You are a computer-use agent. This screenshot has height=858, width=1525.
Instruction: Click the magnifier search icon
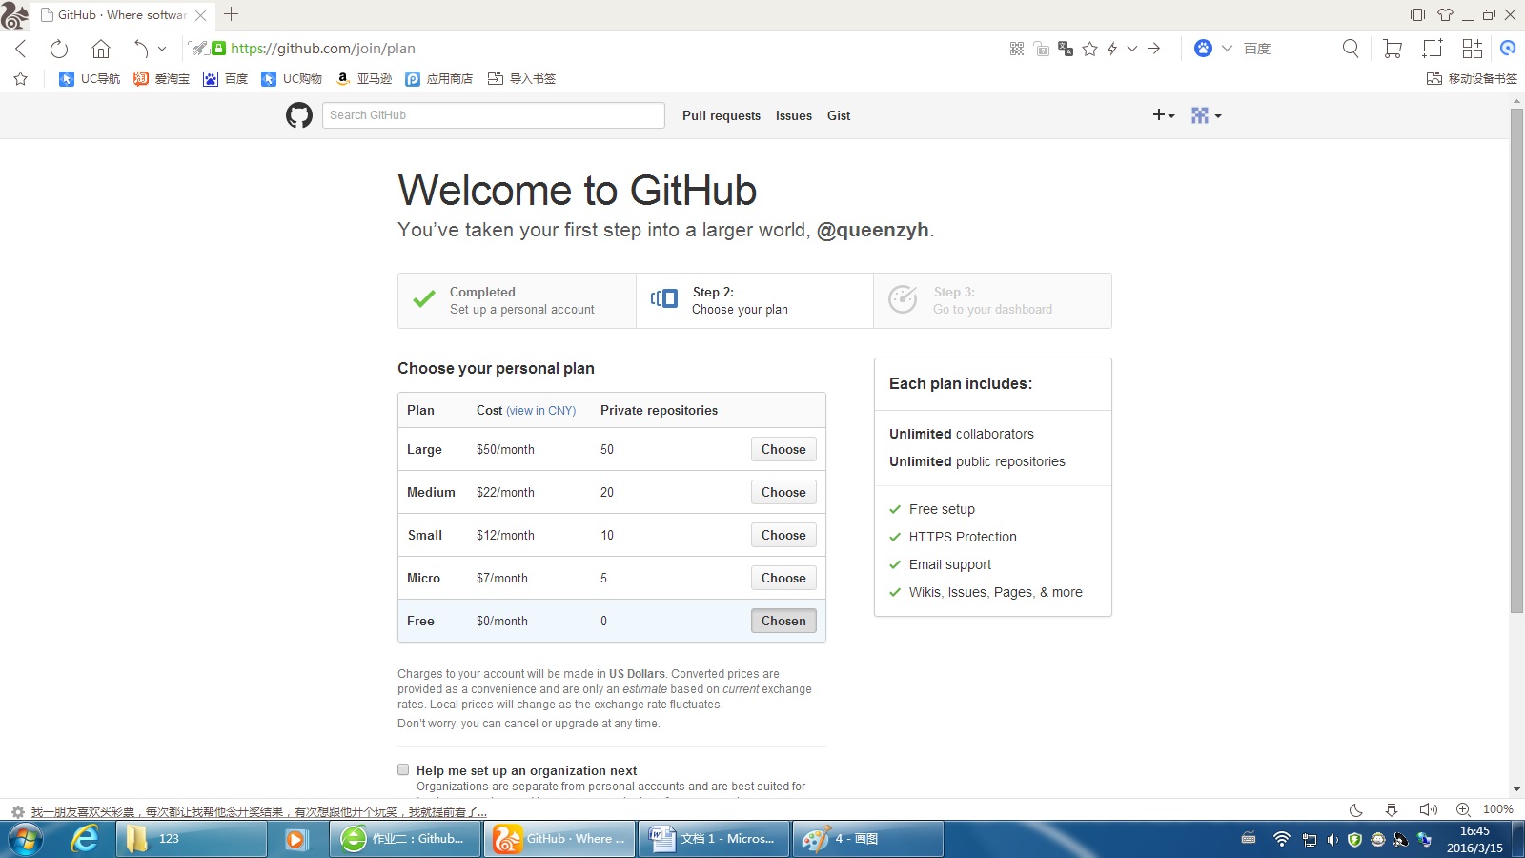1351,49
